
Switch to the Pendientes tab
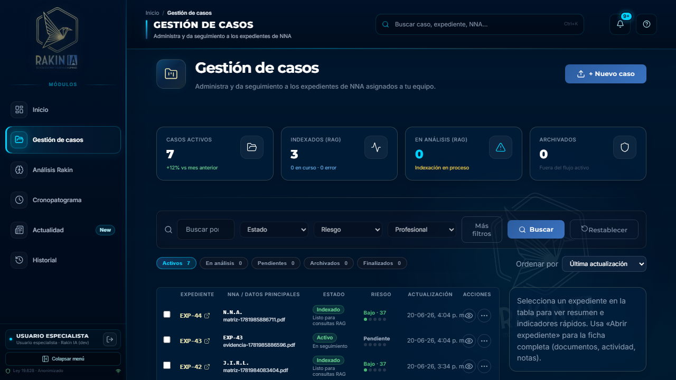click(x=276, y=263)
